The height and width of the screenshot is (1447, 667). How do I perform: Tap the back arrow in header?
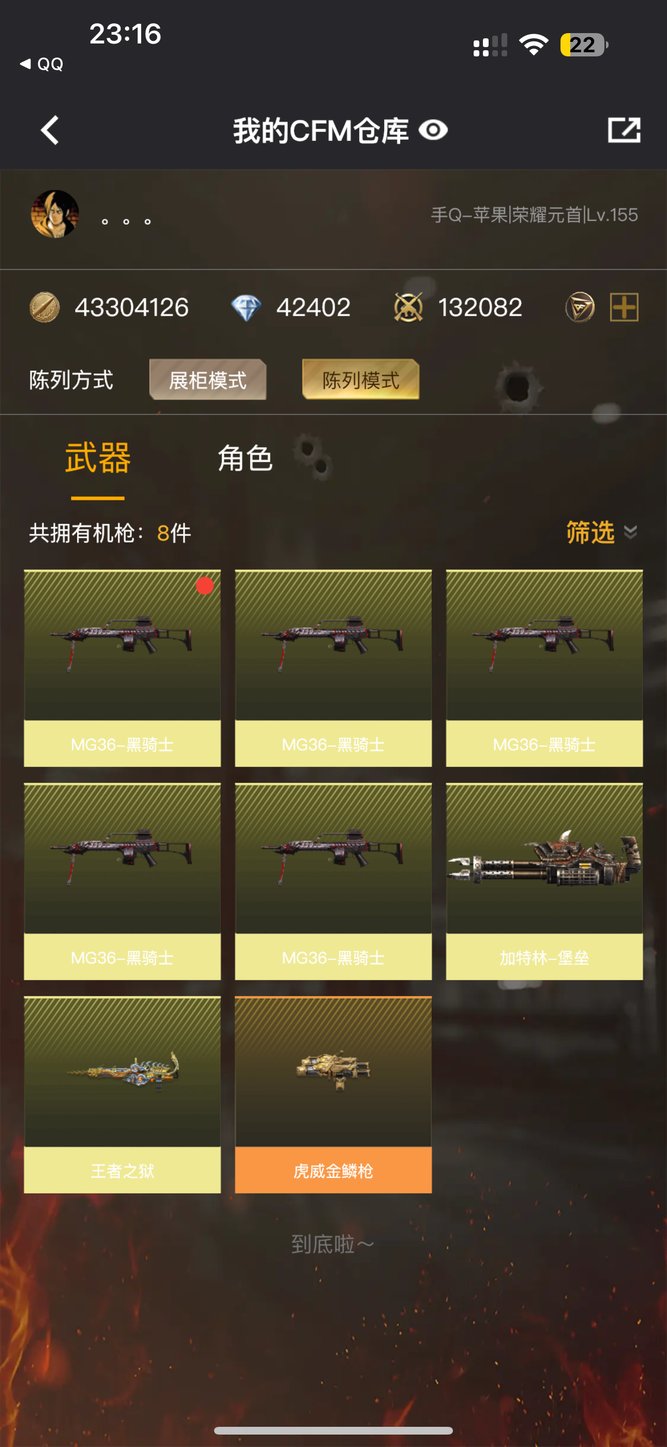coord(50,130)
